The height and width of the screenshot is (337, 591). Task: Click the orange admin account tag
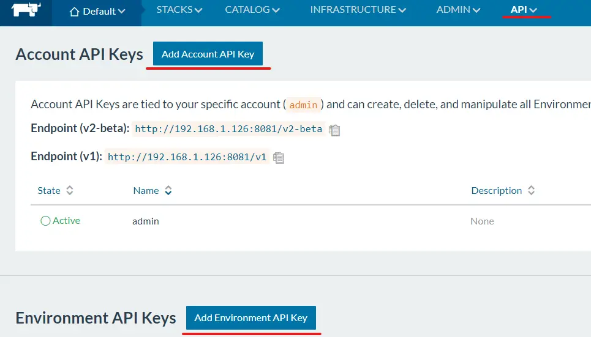pos(303,105)
